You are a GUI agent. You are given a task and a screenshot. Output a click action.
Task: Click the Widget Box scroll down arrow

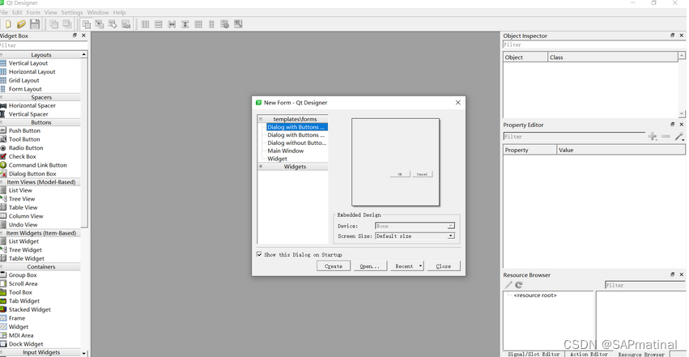click(84, 353)
